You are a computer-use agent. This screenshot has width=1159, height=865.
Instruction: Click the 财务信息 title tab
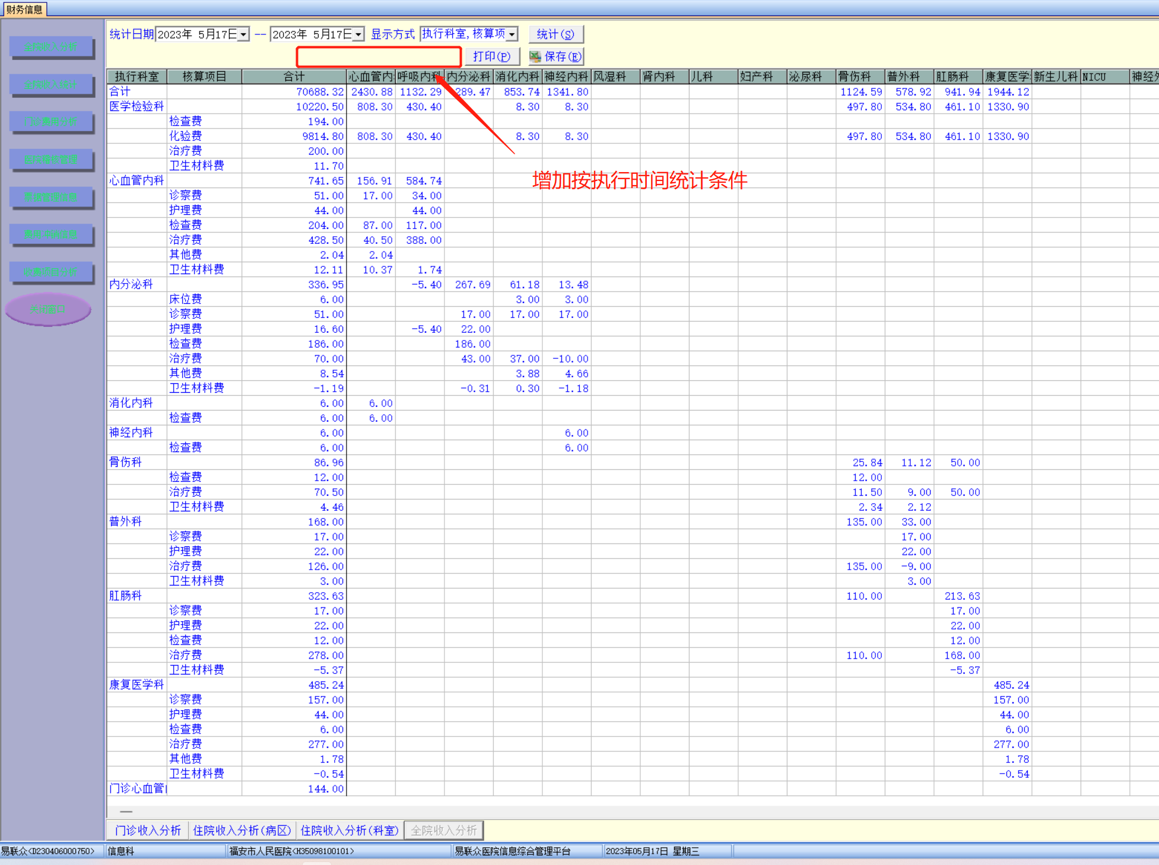tap(24, 9)
